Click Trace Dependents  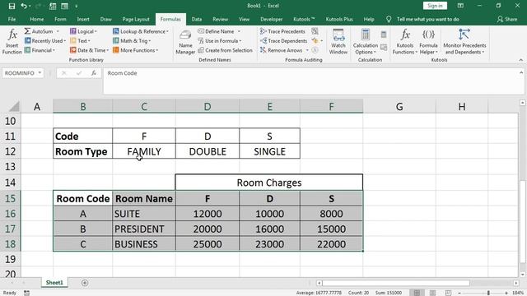[283, 40]
